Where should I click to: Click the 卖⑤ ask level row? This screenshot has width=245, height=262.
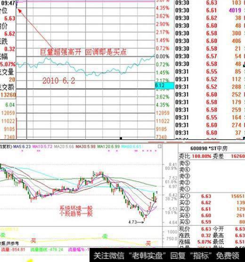(x=212, y=163)
